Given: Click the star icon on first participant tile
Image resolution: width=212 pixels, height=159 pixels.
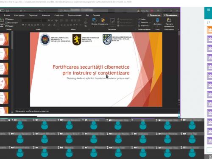Looking at the screenshot, I should click(x=9, y=120).
